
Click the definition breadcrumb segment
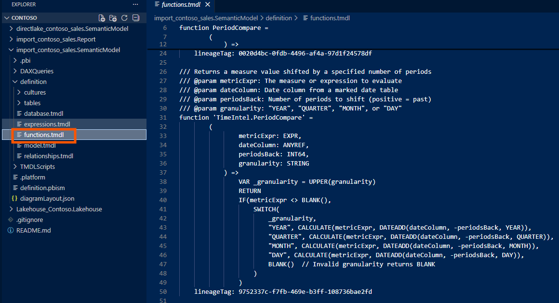[279, 18]
